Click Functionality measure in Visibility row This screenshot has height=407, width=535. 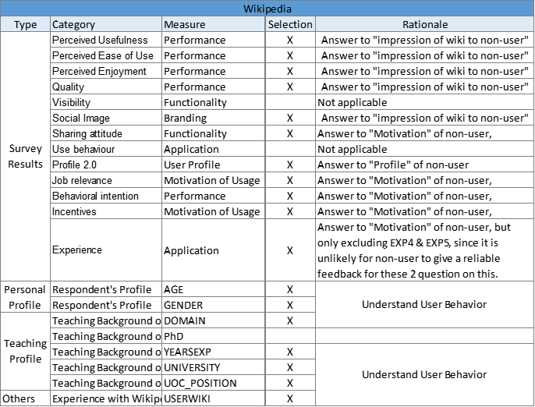pos(214,102)
